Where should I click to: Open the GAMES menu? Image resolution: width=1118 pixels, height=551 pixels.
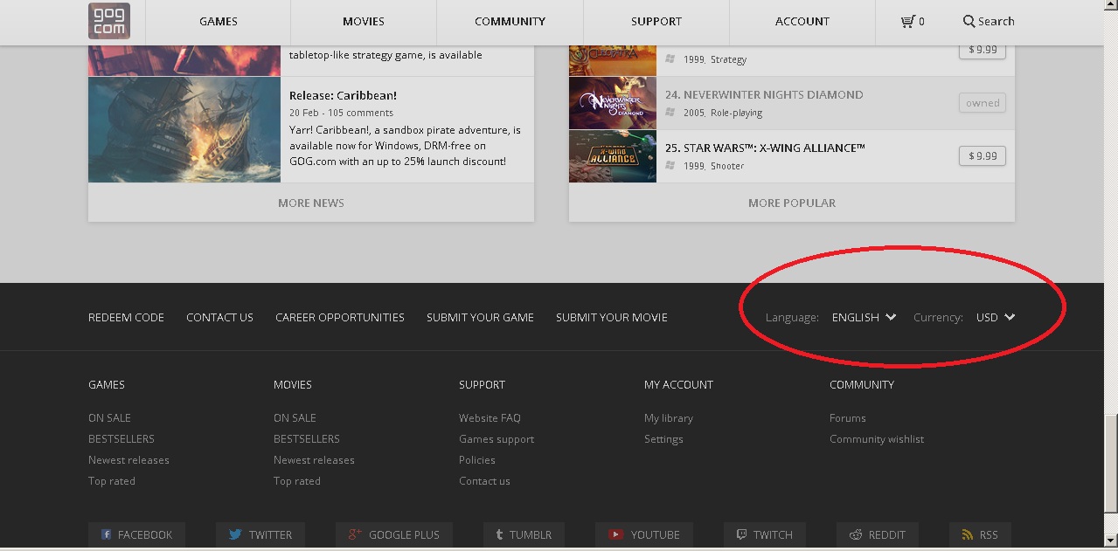[x=218, y=21]
